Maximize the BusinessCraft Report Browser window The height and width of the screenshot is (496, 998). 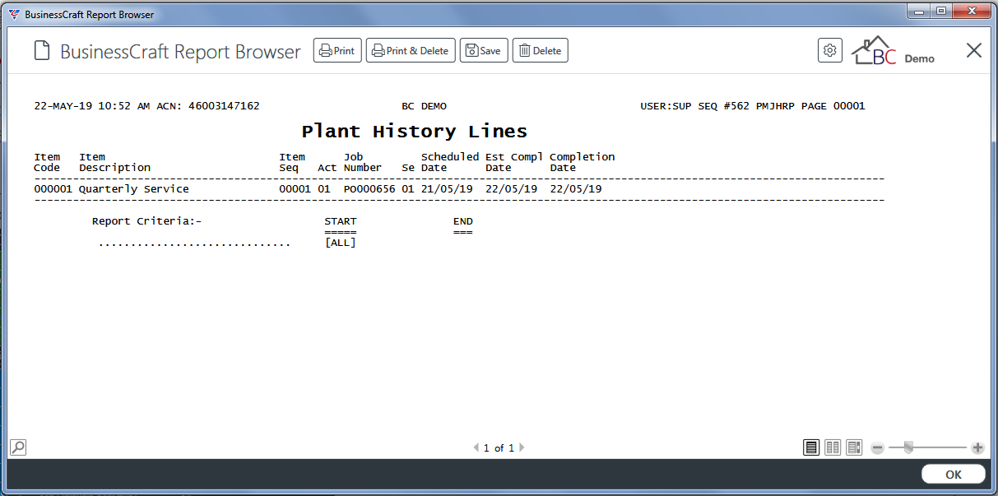[940, 11]
